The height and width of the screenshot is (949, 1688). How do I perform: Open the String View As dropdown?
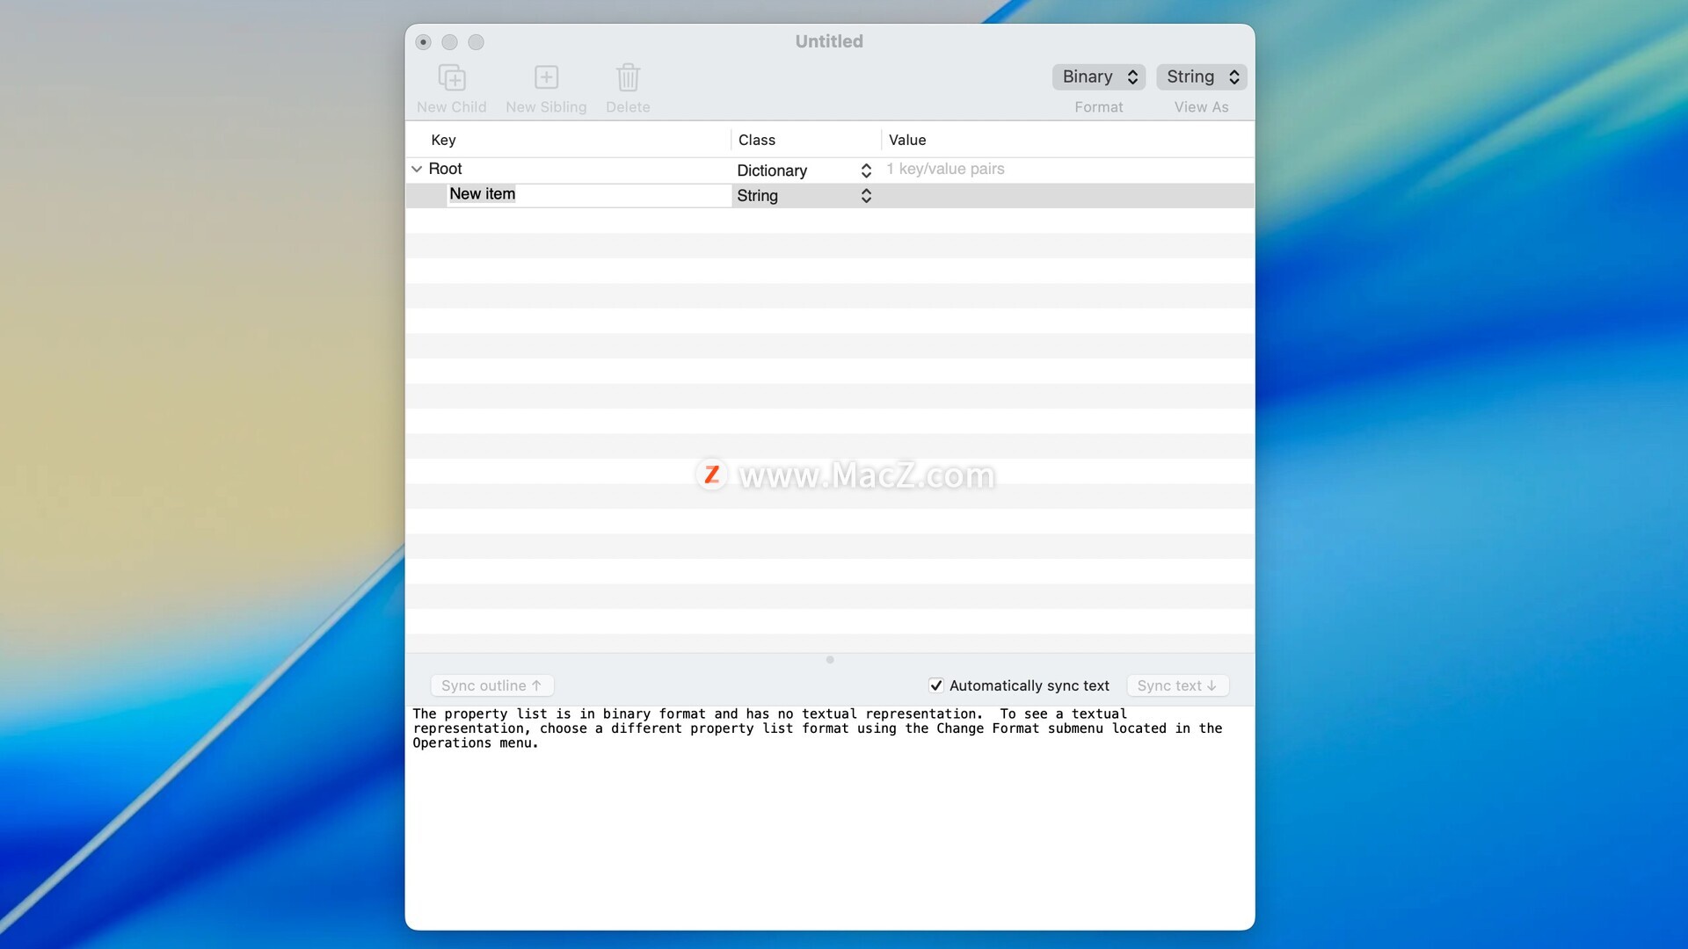pos(1201,77)
